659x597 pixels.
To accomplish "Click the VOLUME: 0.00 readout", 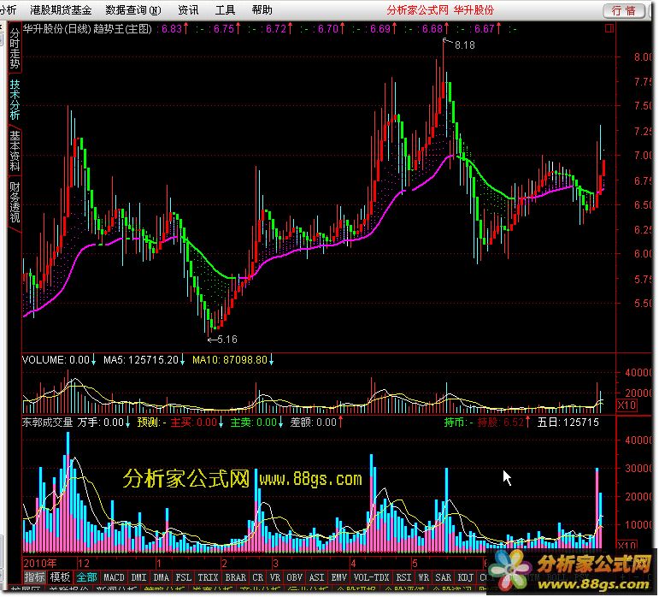I will pyautogui.click(x=59, y=360).
